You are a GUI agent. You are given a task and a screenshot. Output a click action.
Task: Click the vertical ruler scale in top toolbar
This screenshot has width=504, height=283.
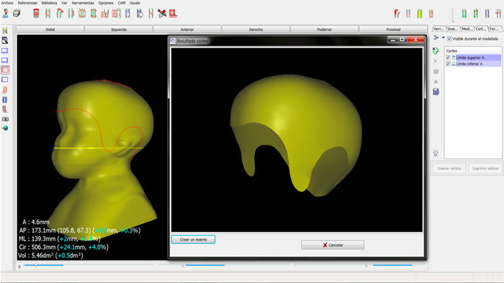click(453, 14)
